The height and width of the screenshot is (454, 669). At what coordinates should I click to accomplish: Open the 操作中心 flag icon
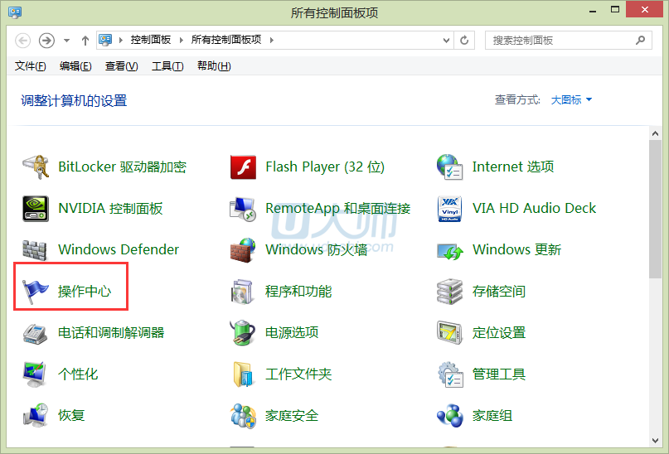click(x=35, y=291)
